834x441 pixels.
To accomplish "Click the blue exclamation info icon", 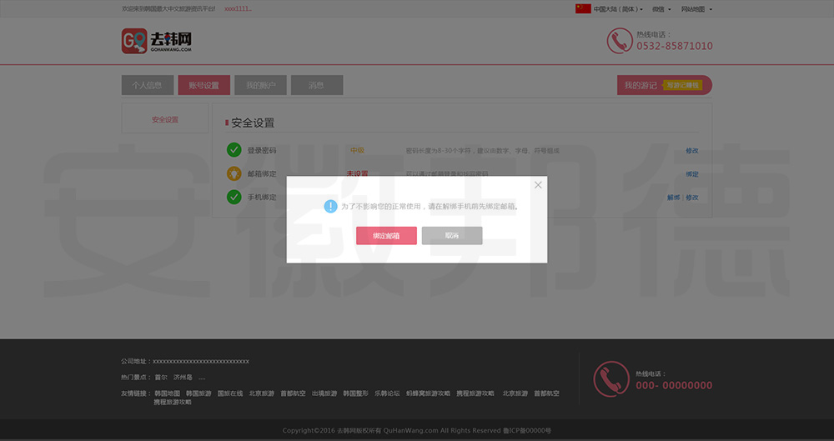I will point(330,205).
